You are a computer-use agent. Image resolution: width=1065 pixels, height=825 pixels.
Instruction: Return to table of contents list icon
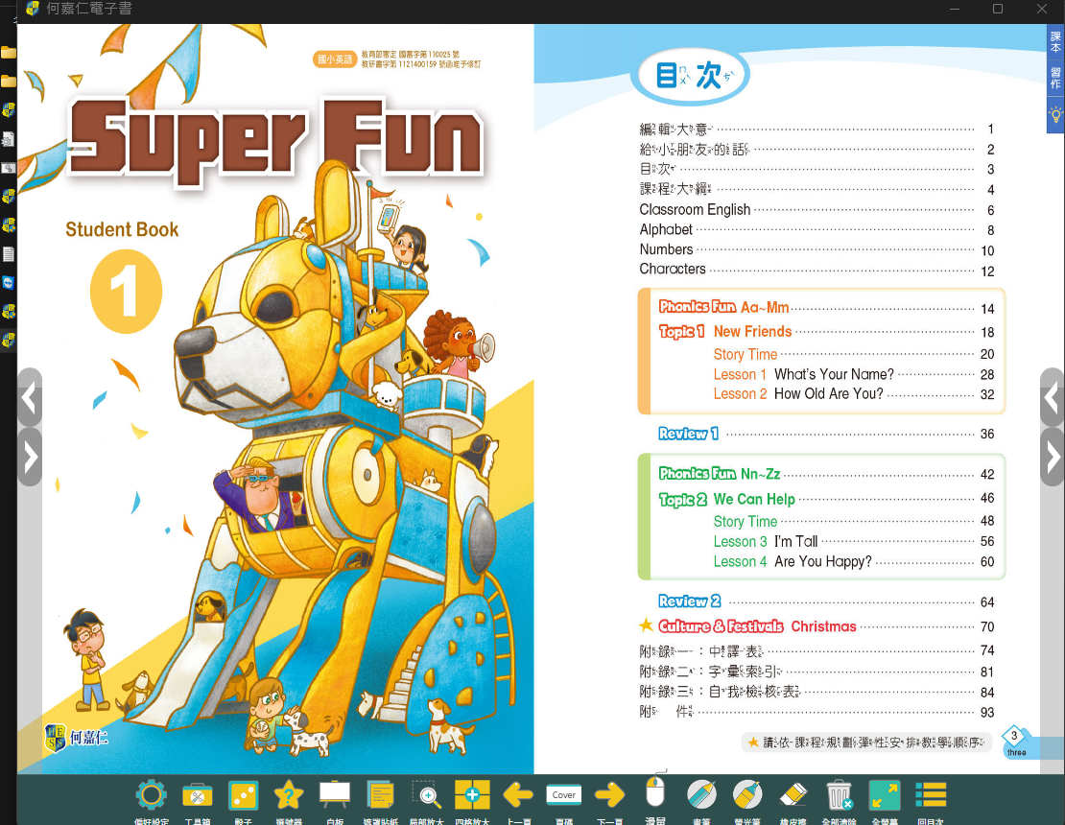(931, 795)
